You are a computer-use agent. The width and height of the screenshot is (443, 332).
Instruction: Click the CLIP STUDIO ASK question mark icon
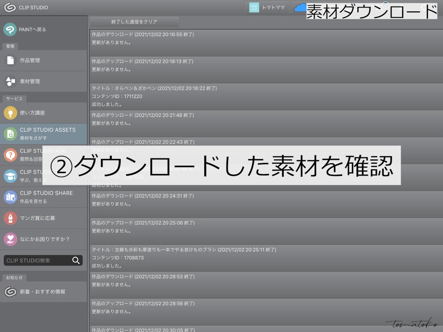pos(10,155)
